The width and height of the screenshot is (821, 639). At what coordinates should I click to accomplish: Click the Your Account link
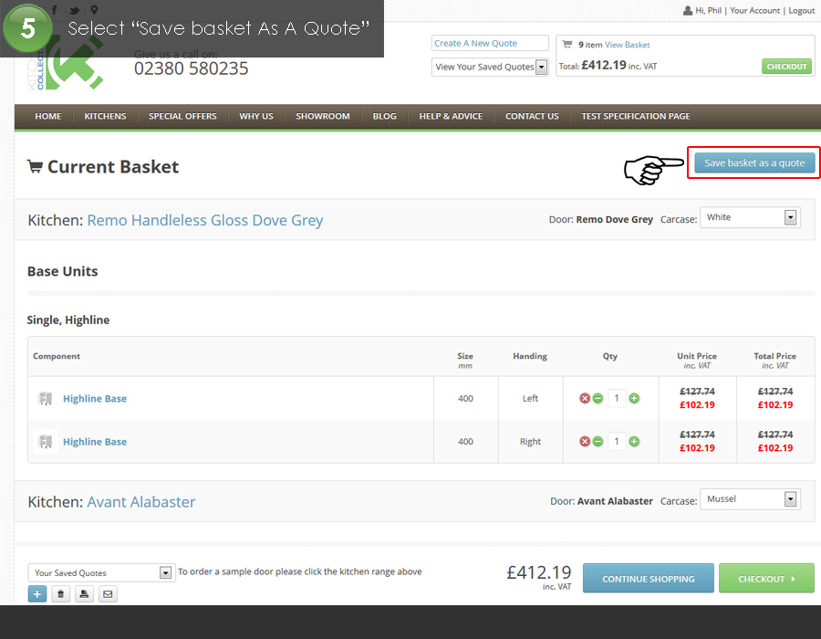(754, 10)
